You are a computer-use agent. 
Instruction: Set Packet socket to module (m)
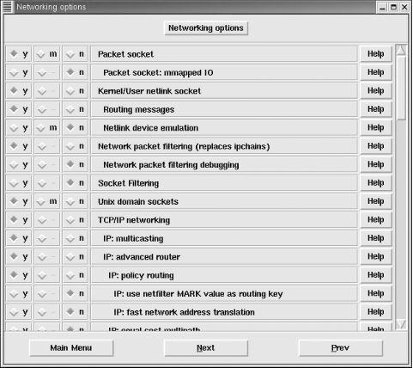pyautogui.click(x=47, y=54)
